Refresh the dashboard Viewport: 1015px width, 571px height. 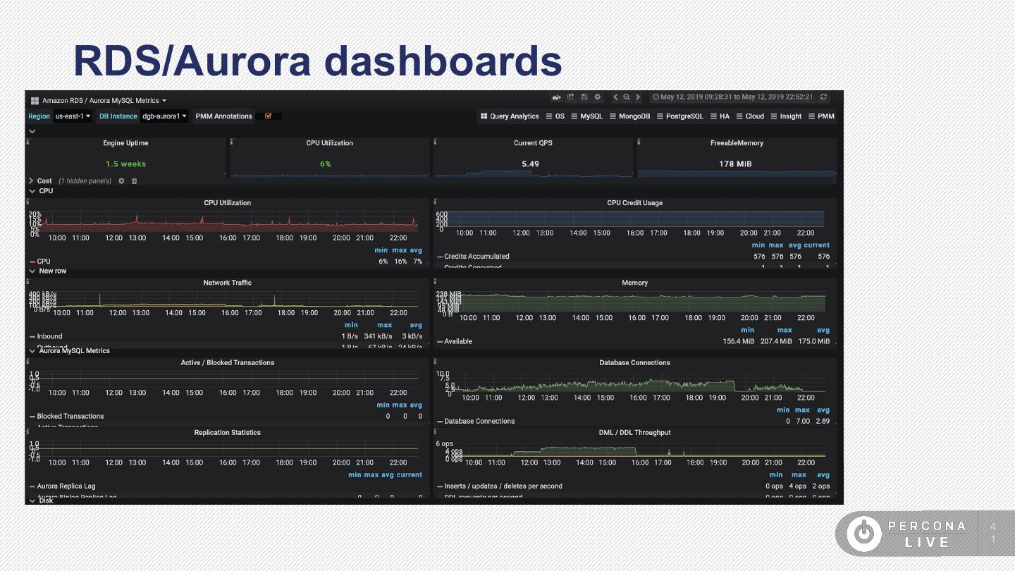(x=823, y=97)
